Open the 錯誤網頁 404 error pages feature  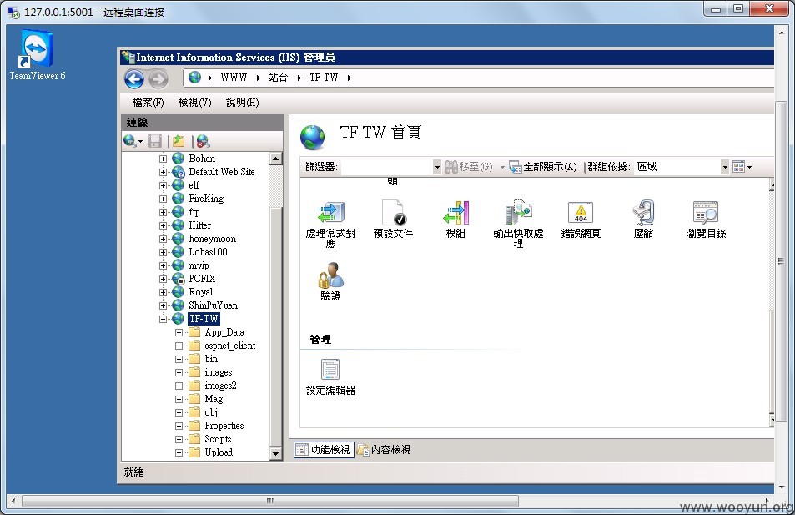pyautogui.click(x=581, y=220)
